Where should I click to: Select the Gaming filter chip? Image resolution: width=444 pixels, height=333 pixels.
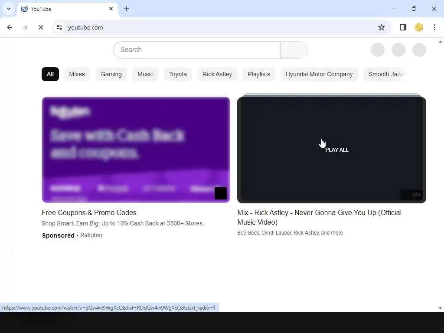pos(111,74)
